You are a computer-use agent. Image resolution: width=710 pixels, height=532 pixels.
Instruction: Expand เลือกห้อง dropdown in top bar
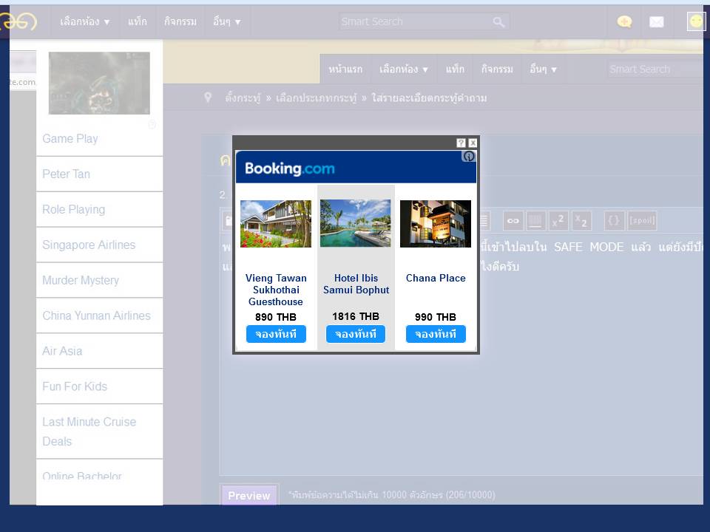(84, 21)
